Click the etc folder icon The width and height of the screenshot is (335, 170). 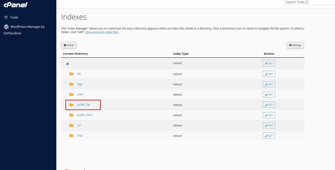pos(71,74)
